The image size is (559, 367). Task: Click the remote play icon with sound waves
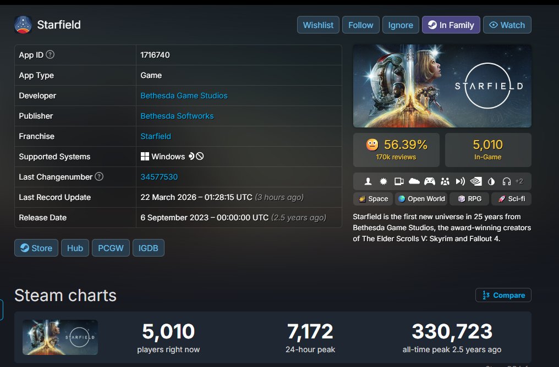(x=461, y=181)
